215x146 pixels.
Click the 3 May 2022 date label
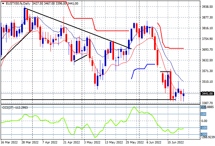pos(92,142)
